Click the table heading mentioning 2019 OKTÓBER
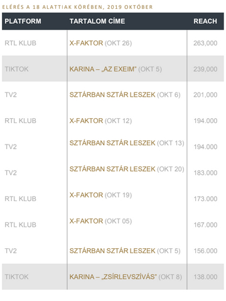 tap(77, 7)
